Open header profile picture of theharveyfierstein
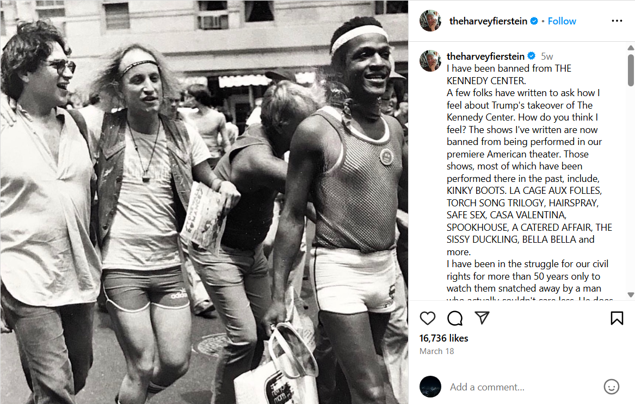This screenshot has height=404, width=635. [430, 21]
